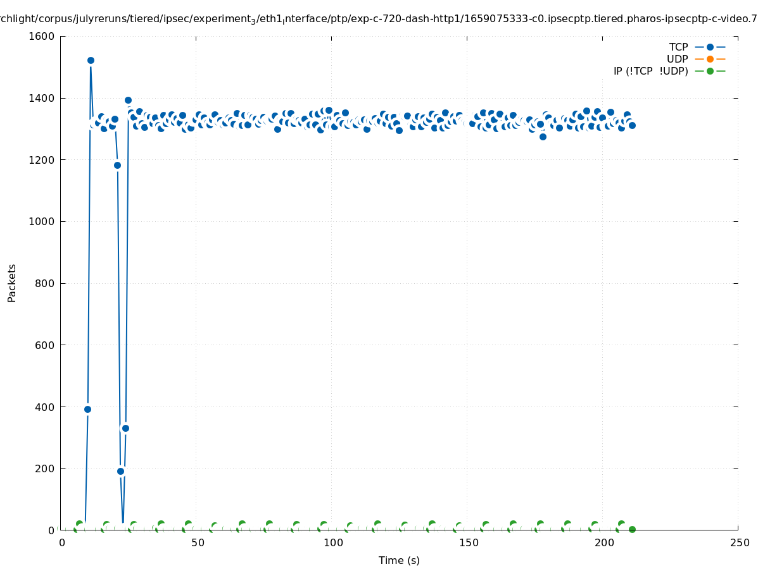The image size is (758, 569).
Task: Select the TCP legend label
Action: click(678, 47)
